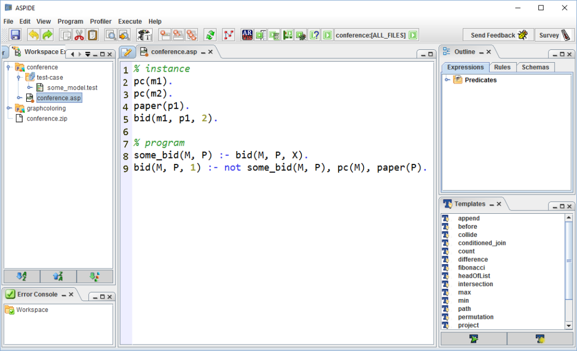
Task: Open Find with the magnifier icon
Action: coord(111,35)
